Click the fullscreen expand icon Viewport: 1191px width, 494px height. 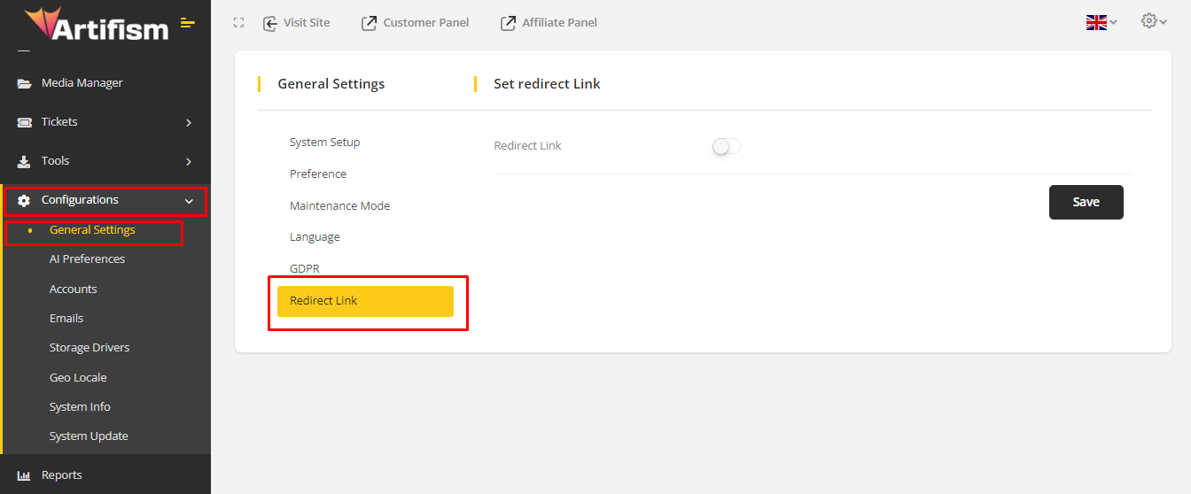[238, 23]
